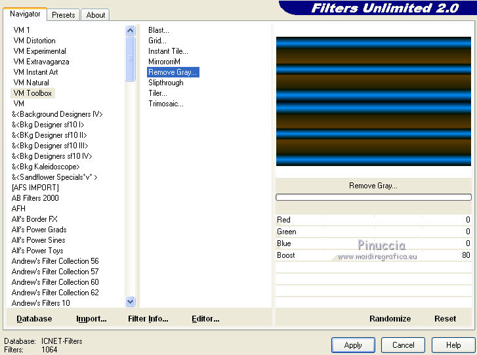Apply the Remove Gray filter
The image size is (477, 355).
pyautogui.click(x=353, y=345)
